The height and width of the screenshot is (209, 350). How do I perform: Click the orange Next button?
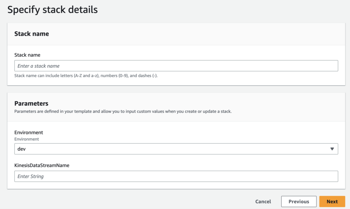point(332,201)
